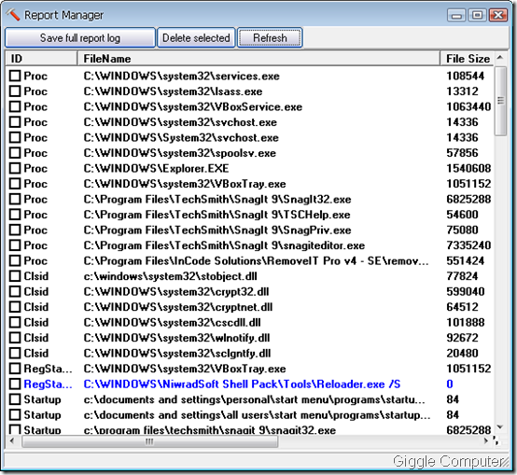The image size is (517, 475).
Task: Select the checkbox for spoolsv.exe
Action: [15, 153]
